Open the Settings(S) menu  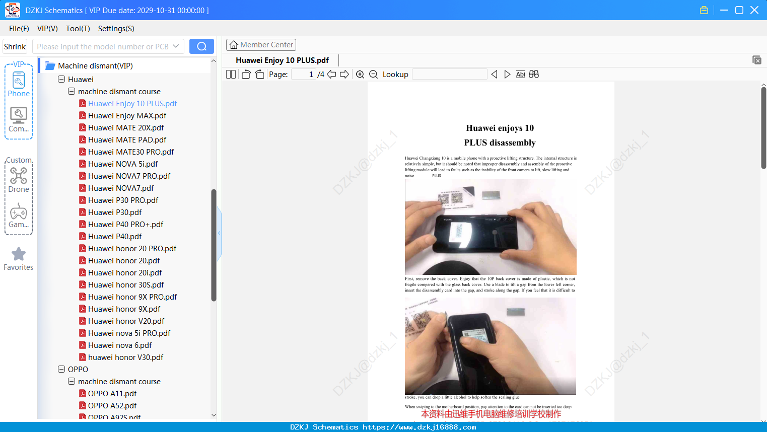tap(116, 29)
